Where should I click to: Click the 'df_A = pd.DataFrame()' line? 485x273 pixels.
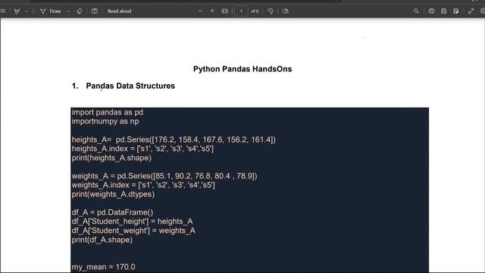[112, 212]
